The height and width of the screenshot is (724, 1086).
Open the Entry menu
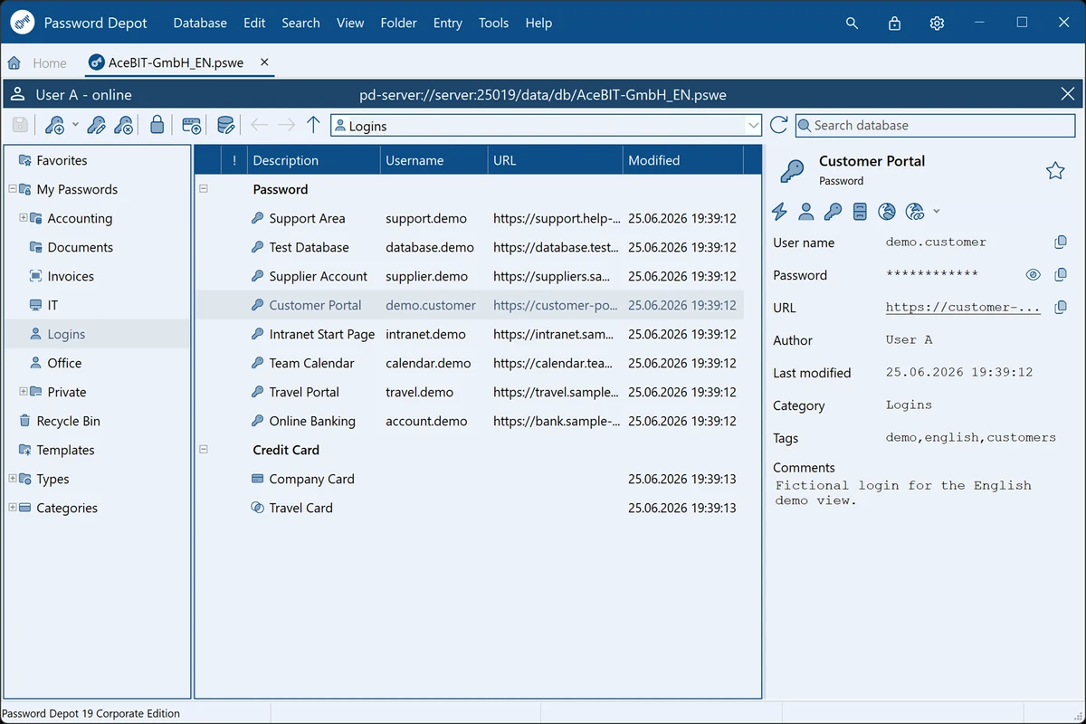coord(448,24)
